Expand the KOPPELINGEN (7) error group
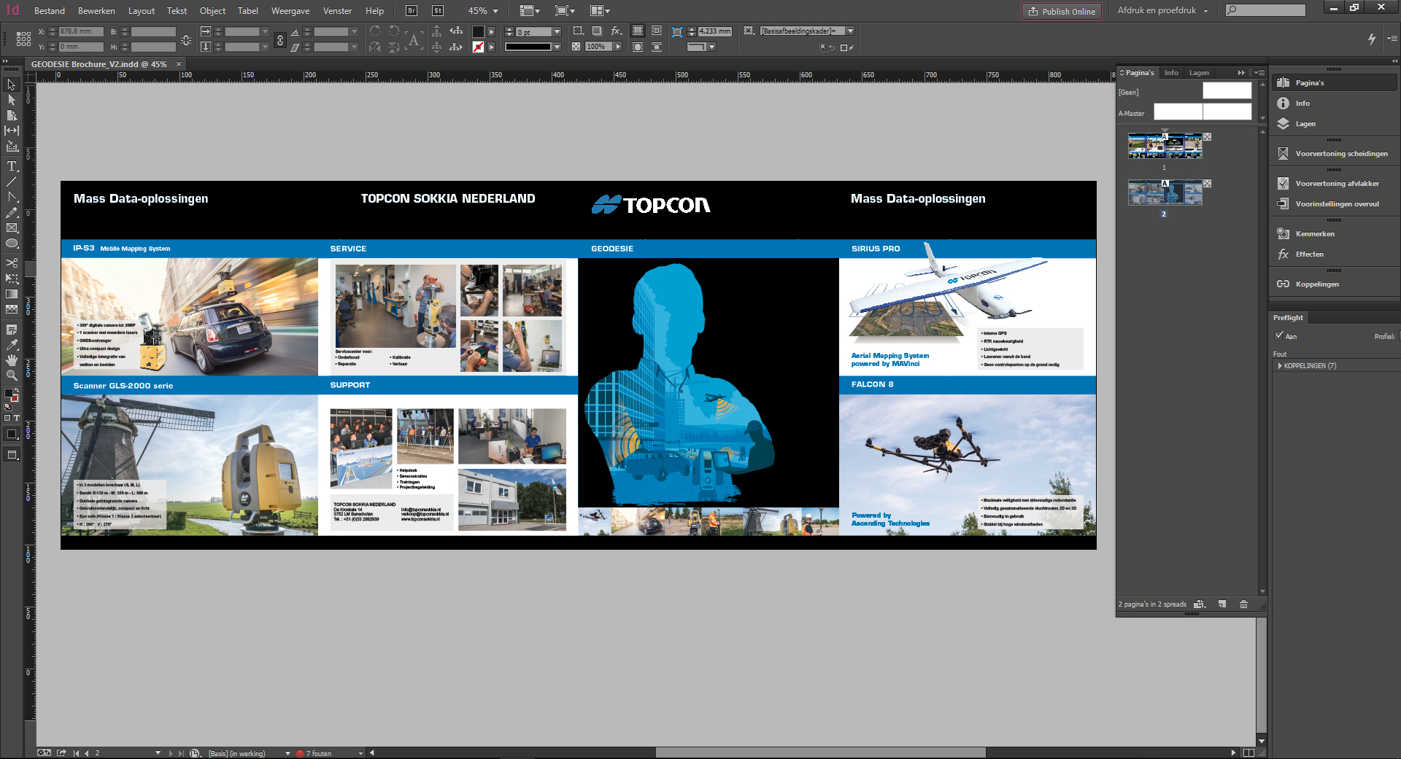Image resolution: width=1401 pixels, height=759 pixels. pyautogui.click(x=1280, y=366)
